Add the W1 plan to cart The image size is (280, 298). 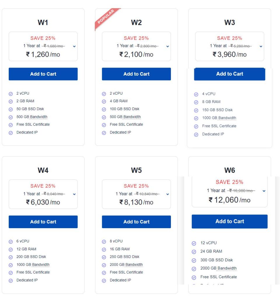(x=43, y=74)
